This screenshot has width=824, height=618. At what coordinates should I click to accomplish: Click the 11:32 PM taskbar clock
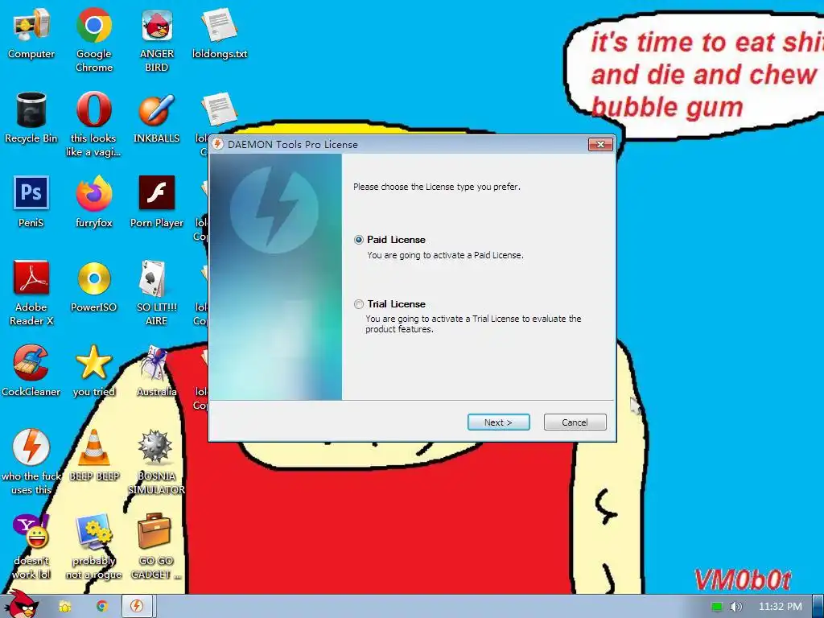tap(780, 607)
